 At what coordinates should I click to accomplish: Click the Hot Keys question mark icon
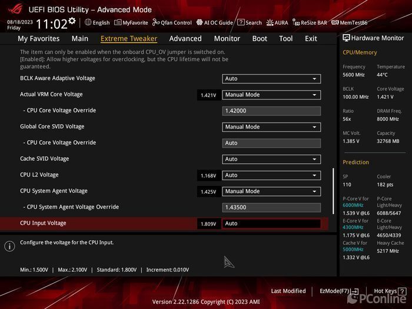pyautogui.click(x=402, y=291)
